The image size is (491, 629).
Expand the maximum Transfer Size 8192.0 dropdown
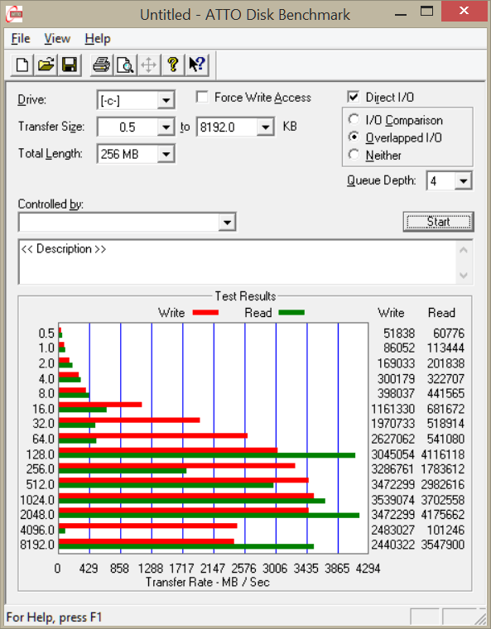pyautogui.click(x=266, y=127)
